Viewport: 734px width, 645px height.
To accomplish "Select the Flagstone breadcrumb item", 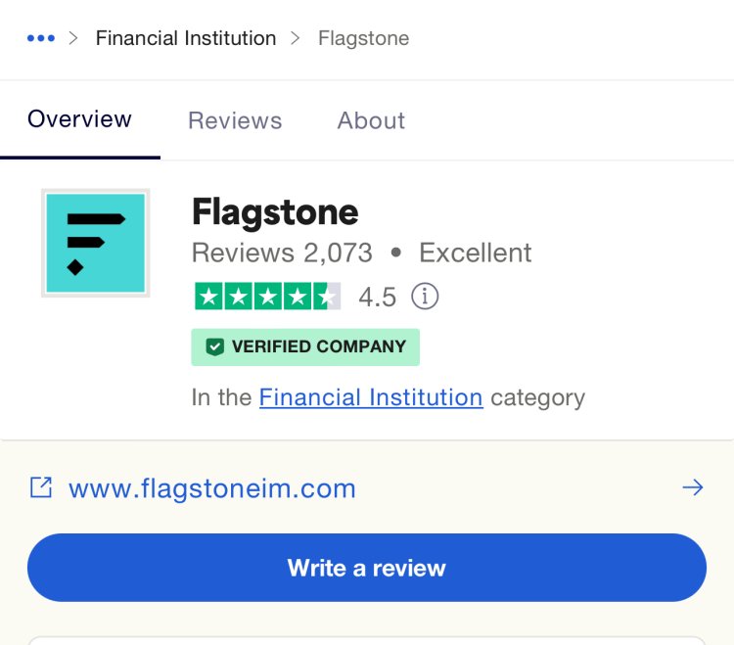I will click(x=364, y=38).
